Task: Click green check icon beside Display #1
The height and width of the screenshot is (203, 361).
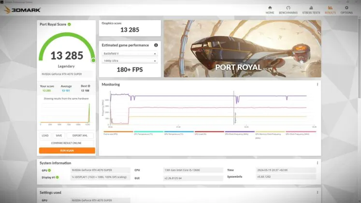Action: coord(58,177)
